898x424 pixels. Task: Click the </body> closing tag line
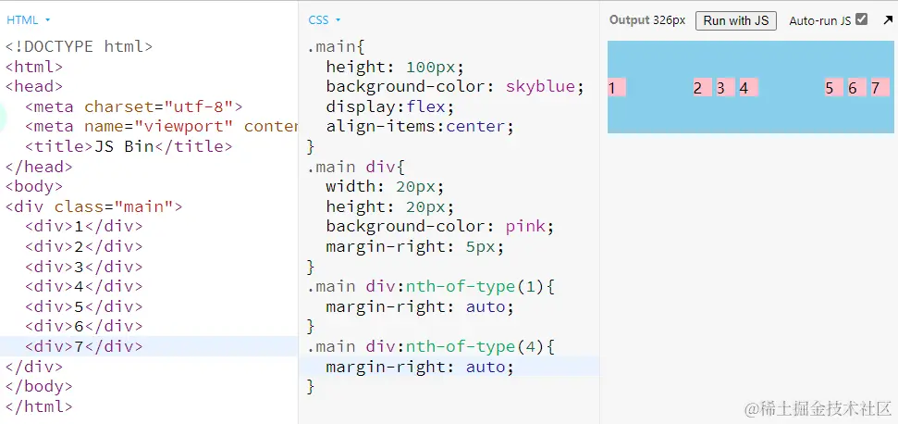click(x=39, y=387)
